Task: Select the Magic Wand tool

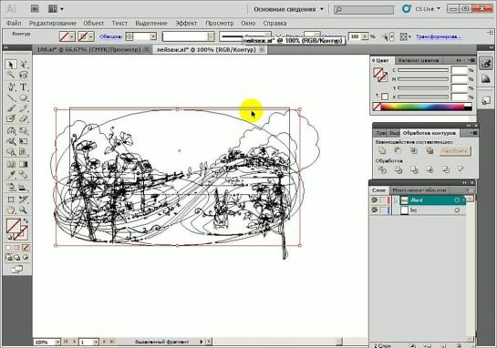Action: 11,75
